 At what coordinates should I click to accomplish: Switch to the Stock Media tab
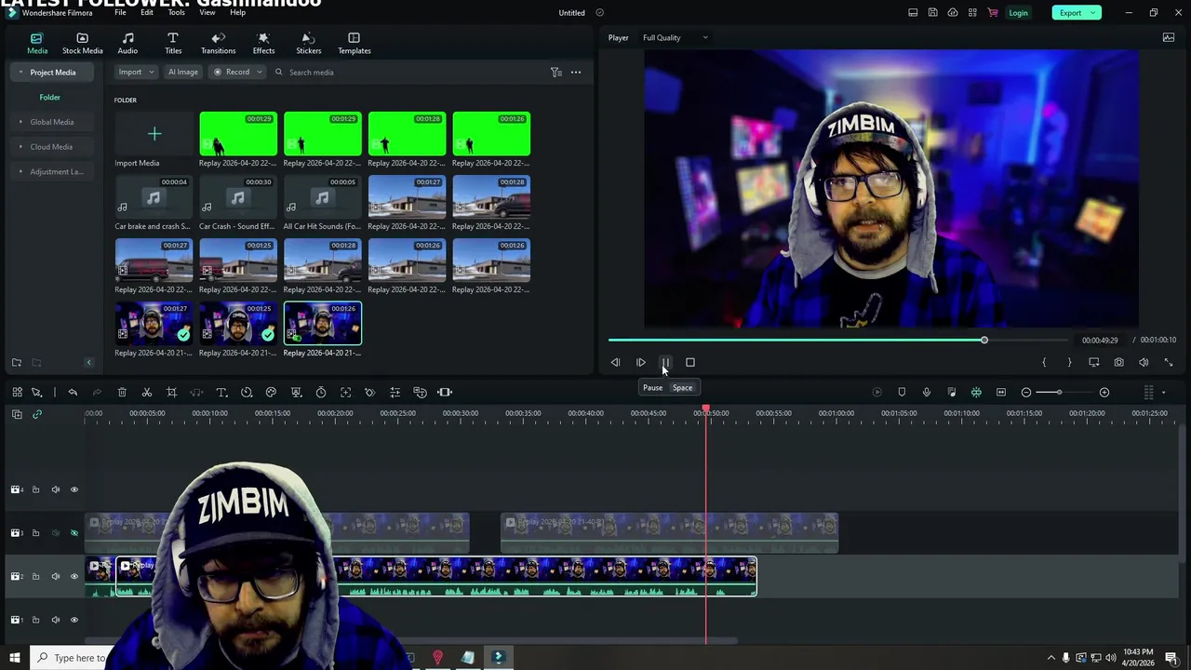point(82,44)
